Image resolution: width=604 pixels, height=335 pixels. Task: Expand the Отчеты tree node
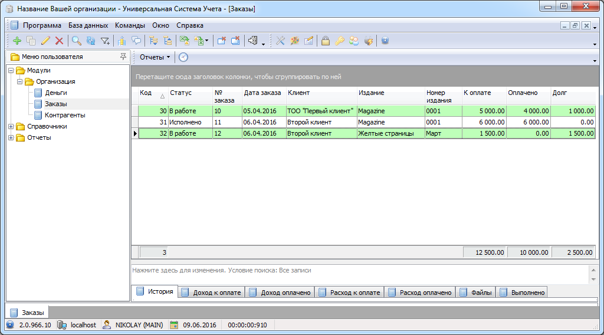tap(11, 137)
